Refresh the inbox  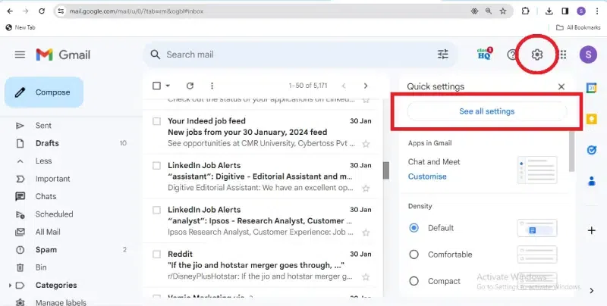(190, 86)
